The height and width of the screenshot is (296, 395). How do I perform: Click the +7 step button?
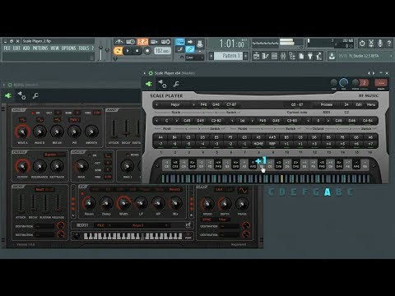tap(370, 144)
